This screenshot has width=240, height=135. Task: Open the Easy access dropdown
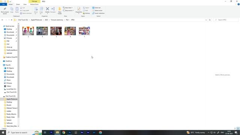click(68, 10)
